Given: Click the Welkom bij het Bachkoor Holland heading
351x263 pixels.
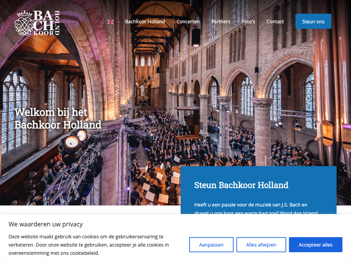Looking at the screenshot, I should 58,118.
